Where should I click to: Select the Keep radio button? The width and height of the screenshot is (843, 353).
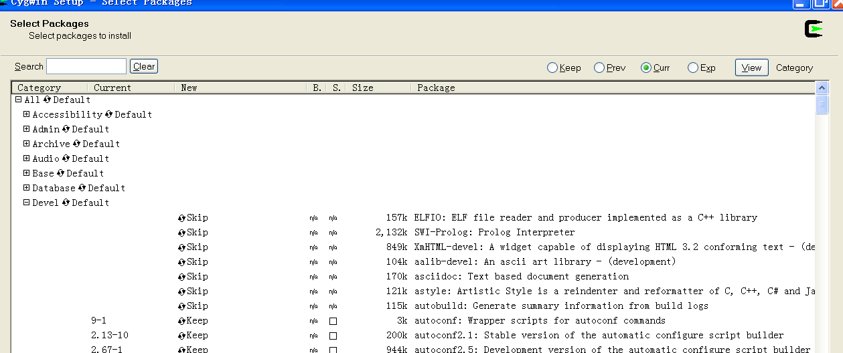point(552,68)
